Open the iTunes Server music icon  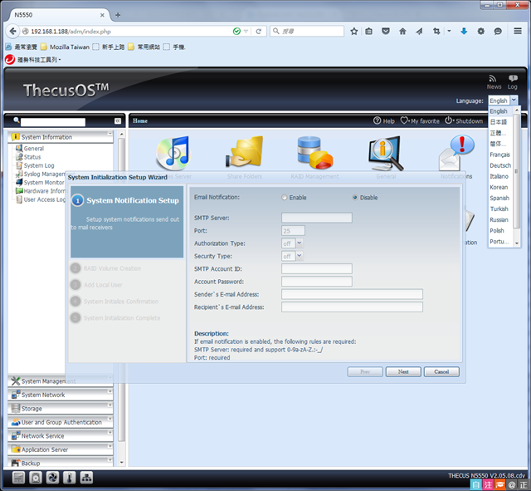pyautogui.click(x=174, y=153)
